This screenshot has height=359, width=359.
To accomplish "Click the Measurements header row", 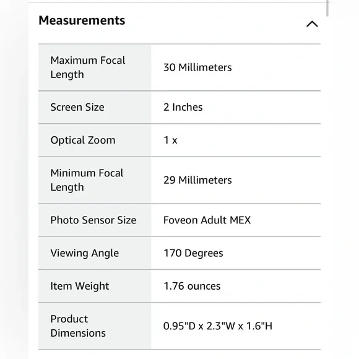I will coord(179,23).
